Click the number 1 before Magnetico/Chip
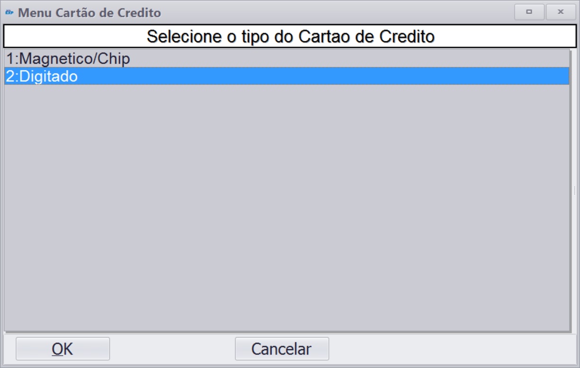The image size is (580, 368). click(9, 59)
